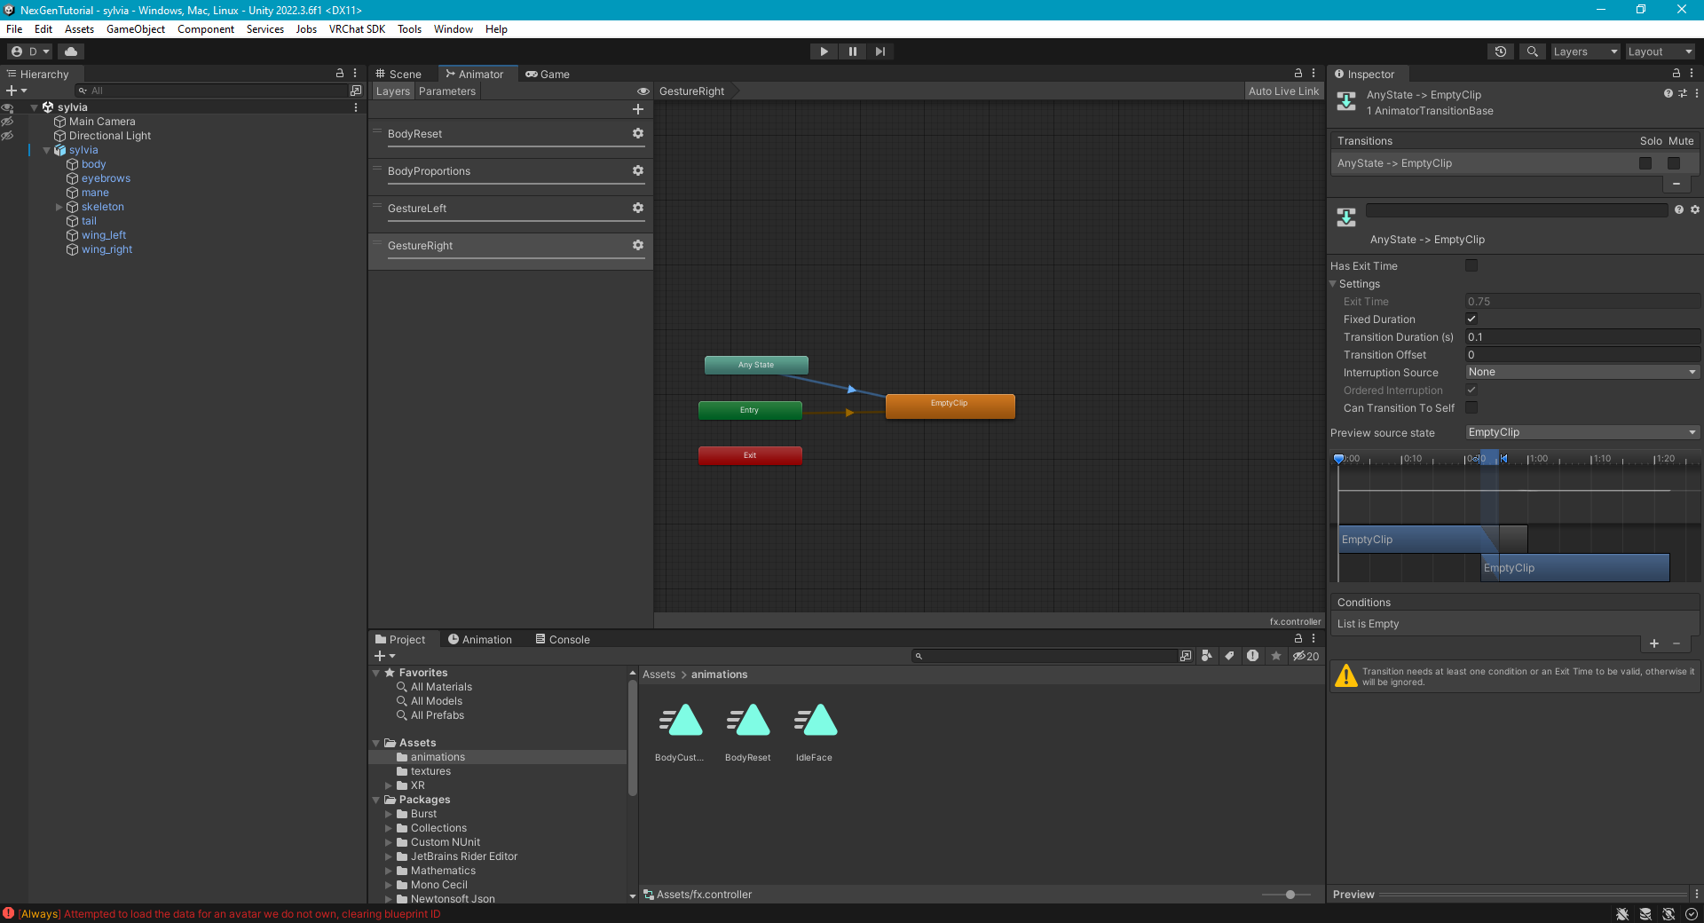
Task: Collapse the Settings foldout
Action: (1333, 284)
